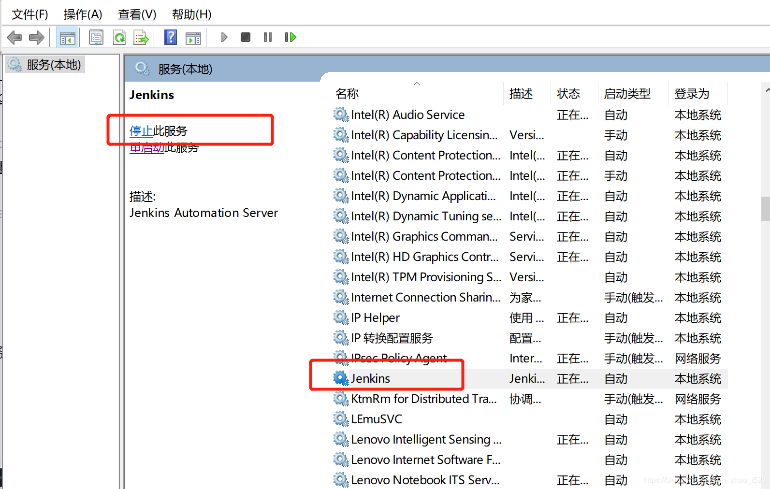The image size is (770, 489).
Task: Open the 操作(A) menu
Action: click(x=83, y=14)
